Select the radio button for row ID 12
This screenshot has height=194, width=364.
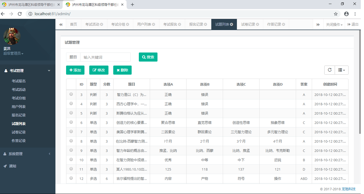(x=71, y=178)
